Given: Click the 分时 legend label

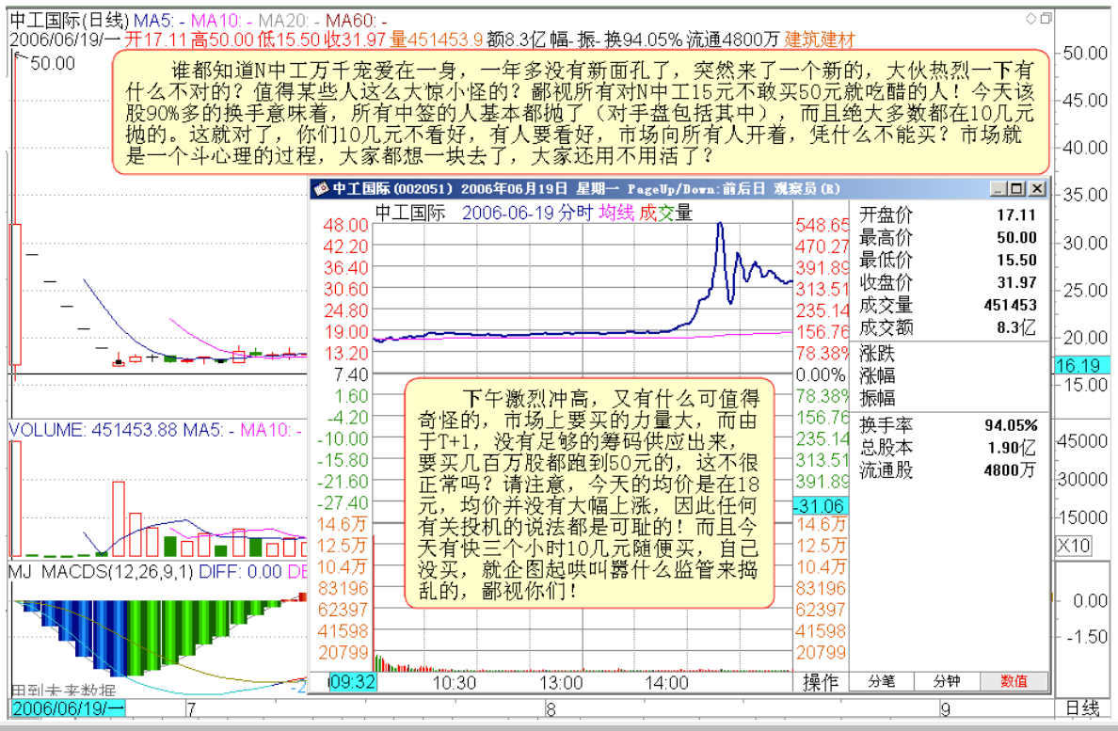Looking at the screenshot, I should click(576, 213).
